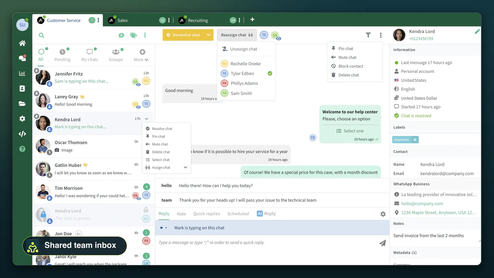The width and height of the screenshot is (494, 278).
Task: Open 1234 Maple Street address link
Action: click(x=439, y=213)
